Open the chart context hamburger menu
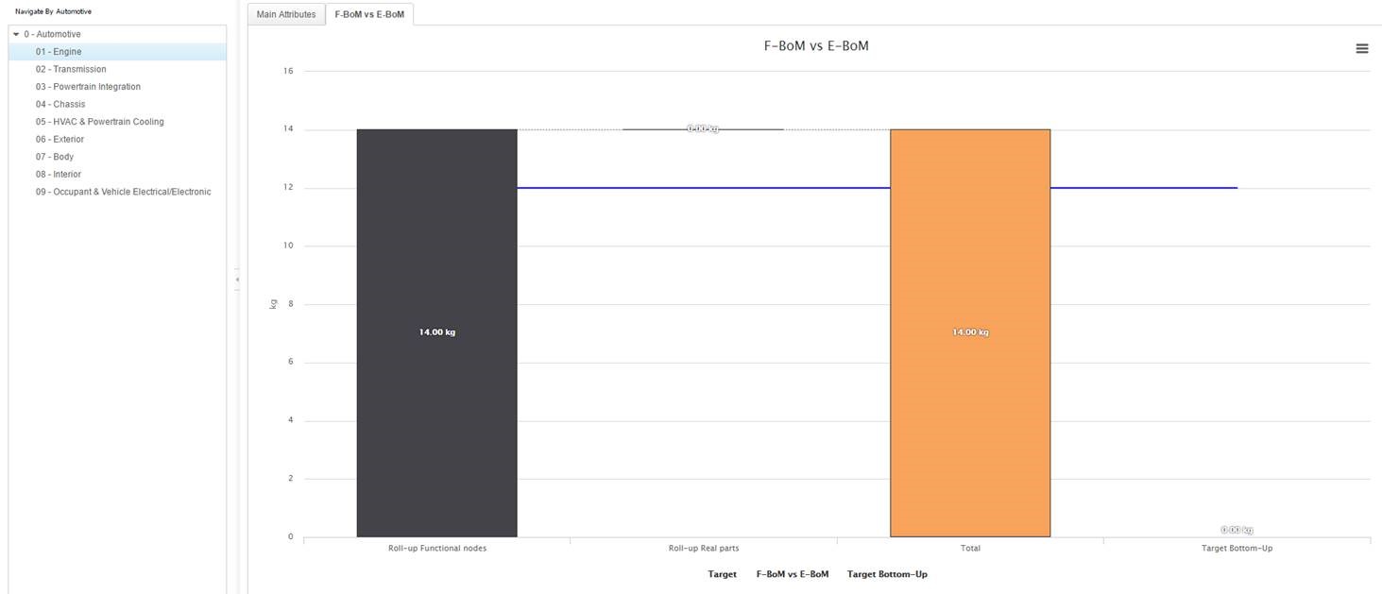The height and width of the screenshot is (594, 1382). coord(1361,48)
